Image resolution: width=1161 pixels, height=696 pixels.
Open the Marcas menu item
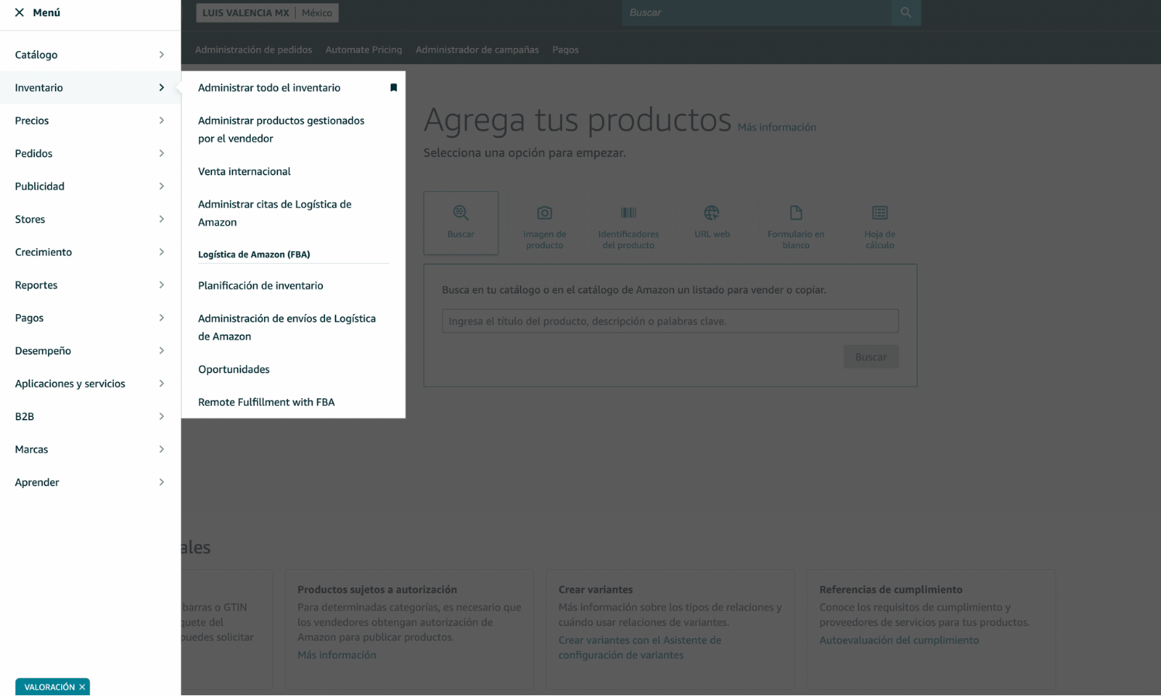pos(91,449)
